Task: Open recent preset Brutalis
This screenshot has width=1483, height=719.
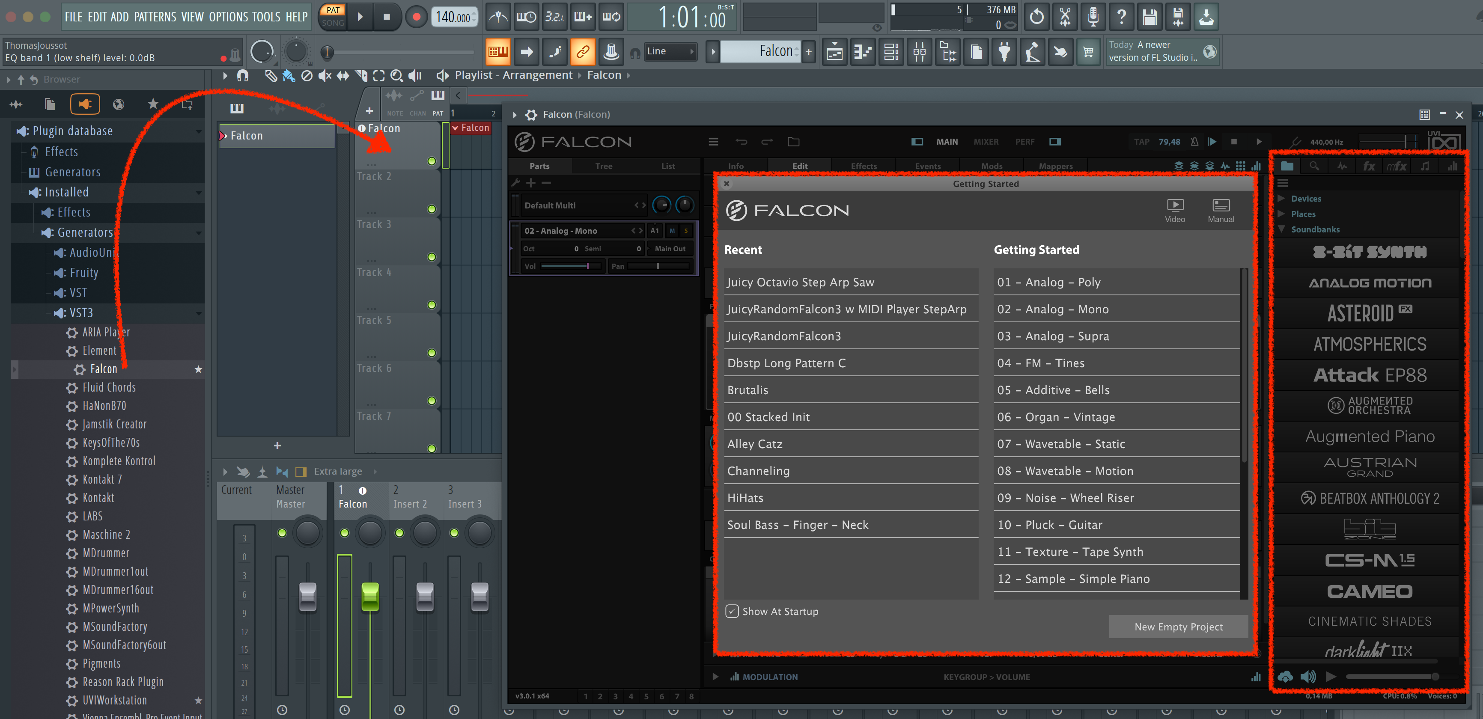Action: click(851, 390)
